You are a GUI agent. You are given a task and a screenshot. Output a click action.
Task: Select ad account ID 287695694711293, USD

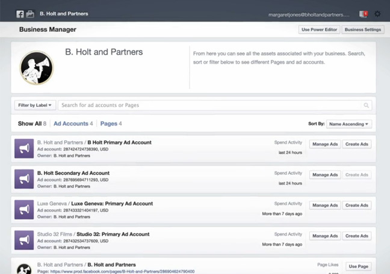tap(85, 180)
